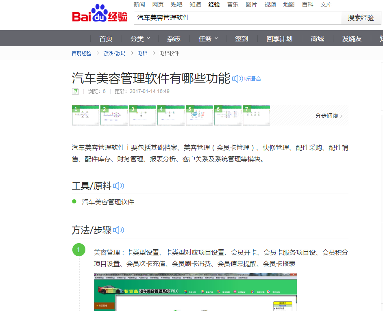Click the search input field
This screenshot has height=311, width=383.
tap(237, 18)
